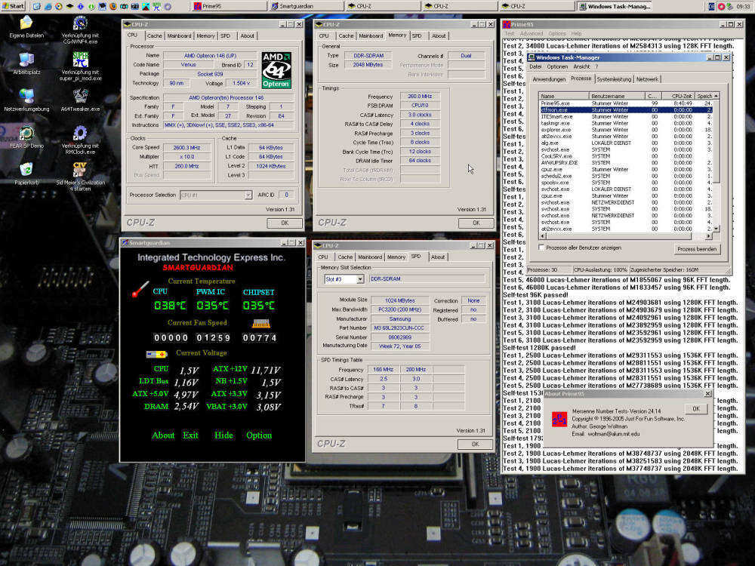The height and width of the screenshot is (566, 755).
Task: Enable 'Prozesse aller Benutzer anzeigen' checkbox
Action: (x=541, y=248)
